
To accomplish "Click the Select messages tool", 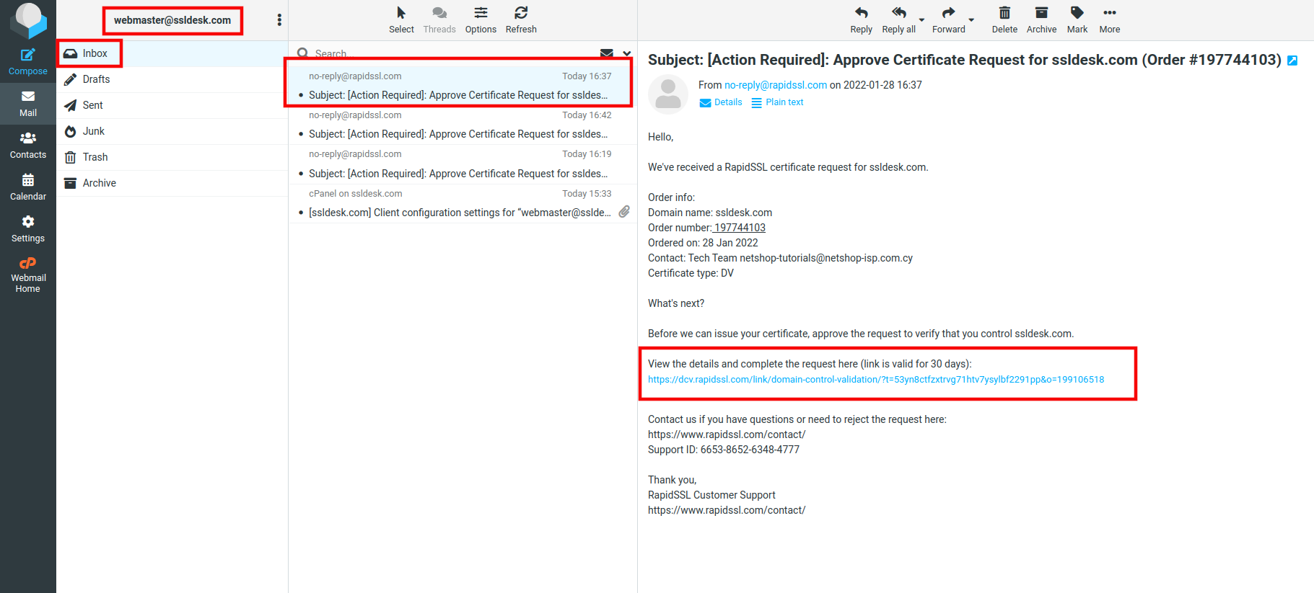I will point(401,20).
